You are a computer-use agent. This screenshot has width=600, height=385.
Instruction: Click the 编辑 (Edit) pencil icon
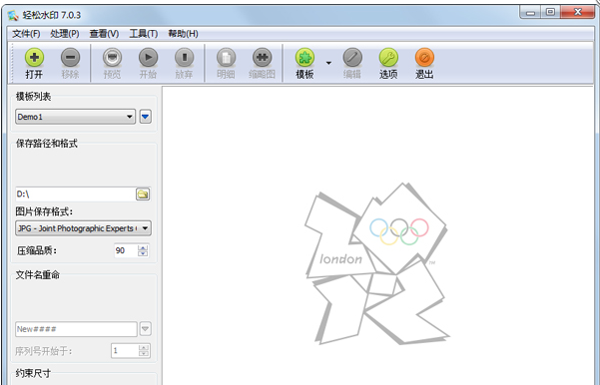[x=352, y=58]
